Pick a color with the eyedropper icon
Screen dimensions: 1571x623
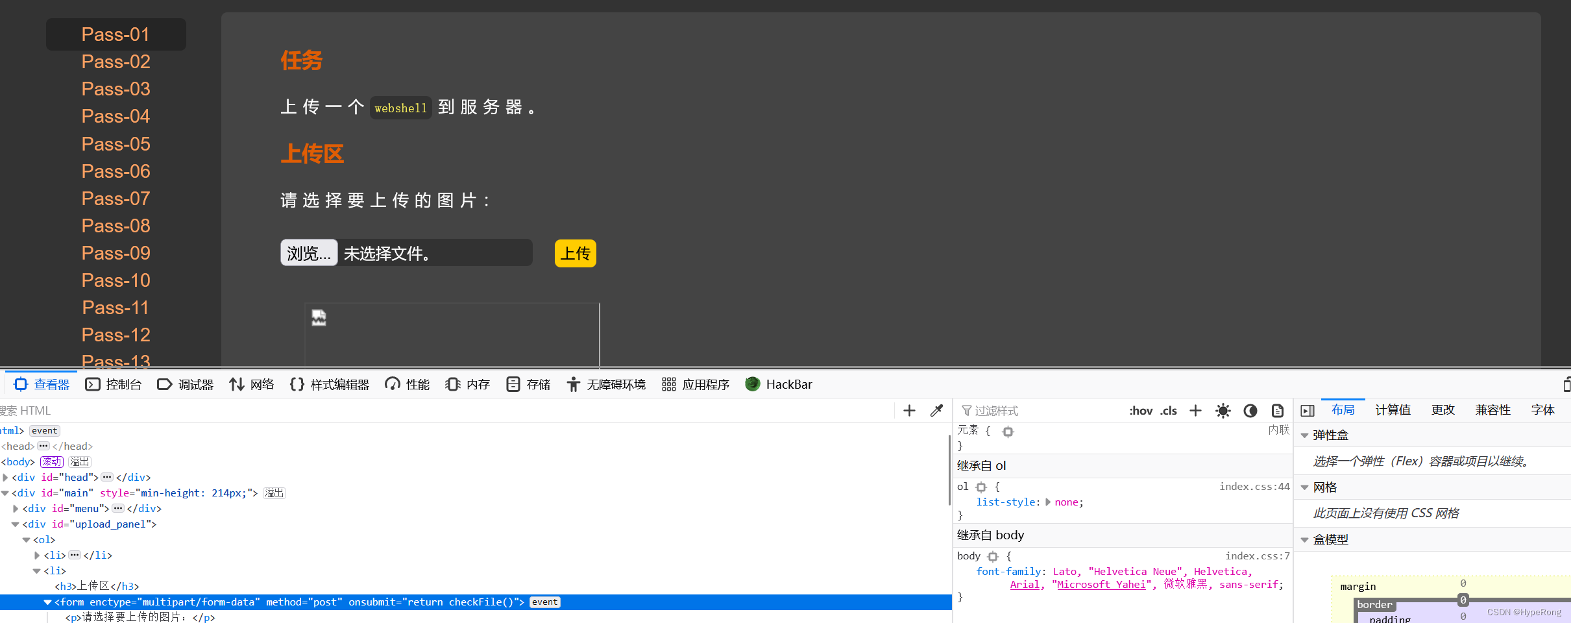[x=936, y=410]
